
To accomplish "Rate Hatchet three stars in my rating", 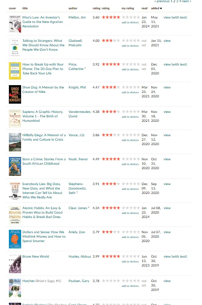I will [x=131, y=281].
